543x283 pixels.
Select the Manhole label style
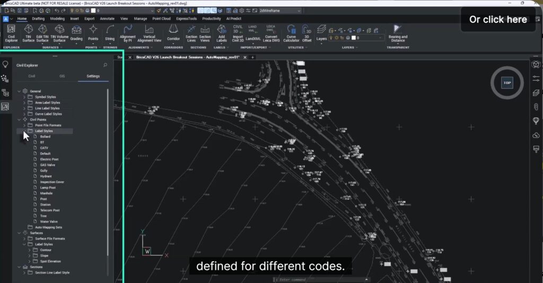pos(46,193)
